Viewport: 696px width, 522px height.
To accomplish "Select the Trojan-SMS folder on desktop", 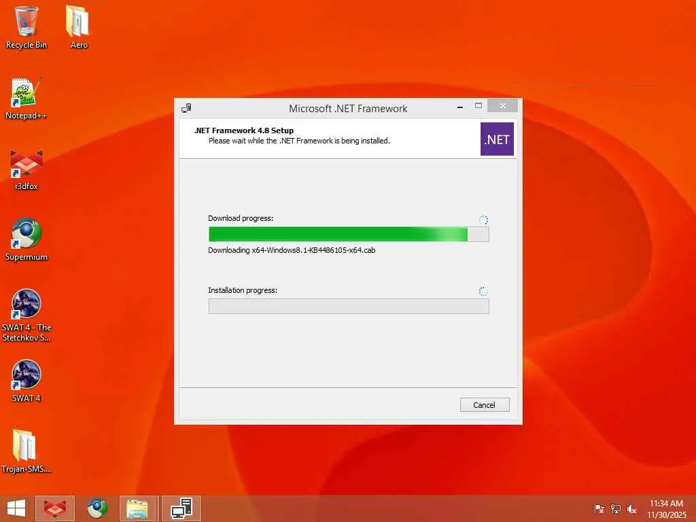I will point(27,451).
